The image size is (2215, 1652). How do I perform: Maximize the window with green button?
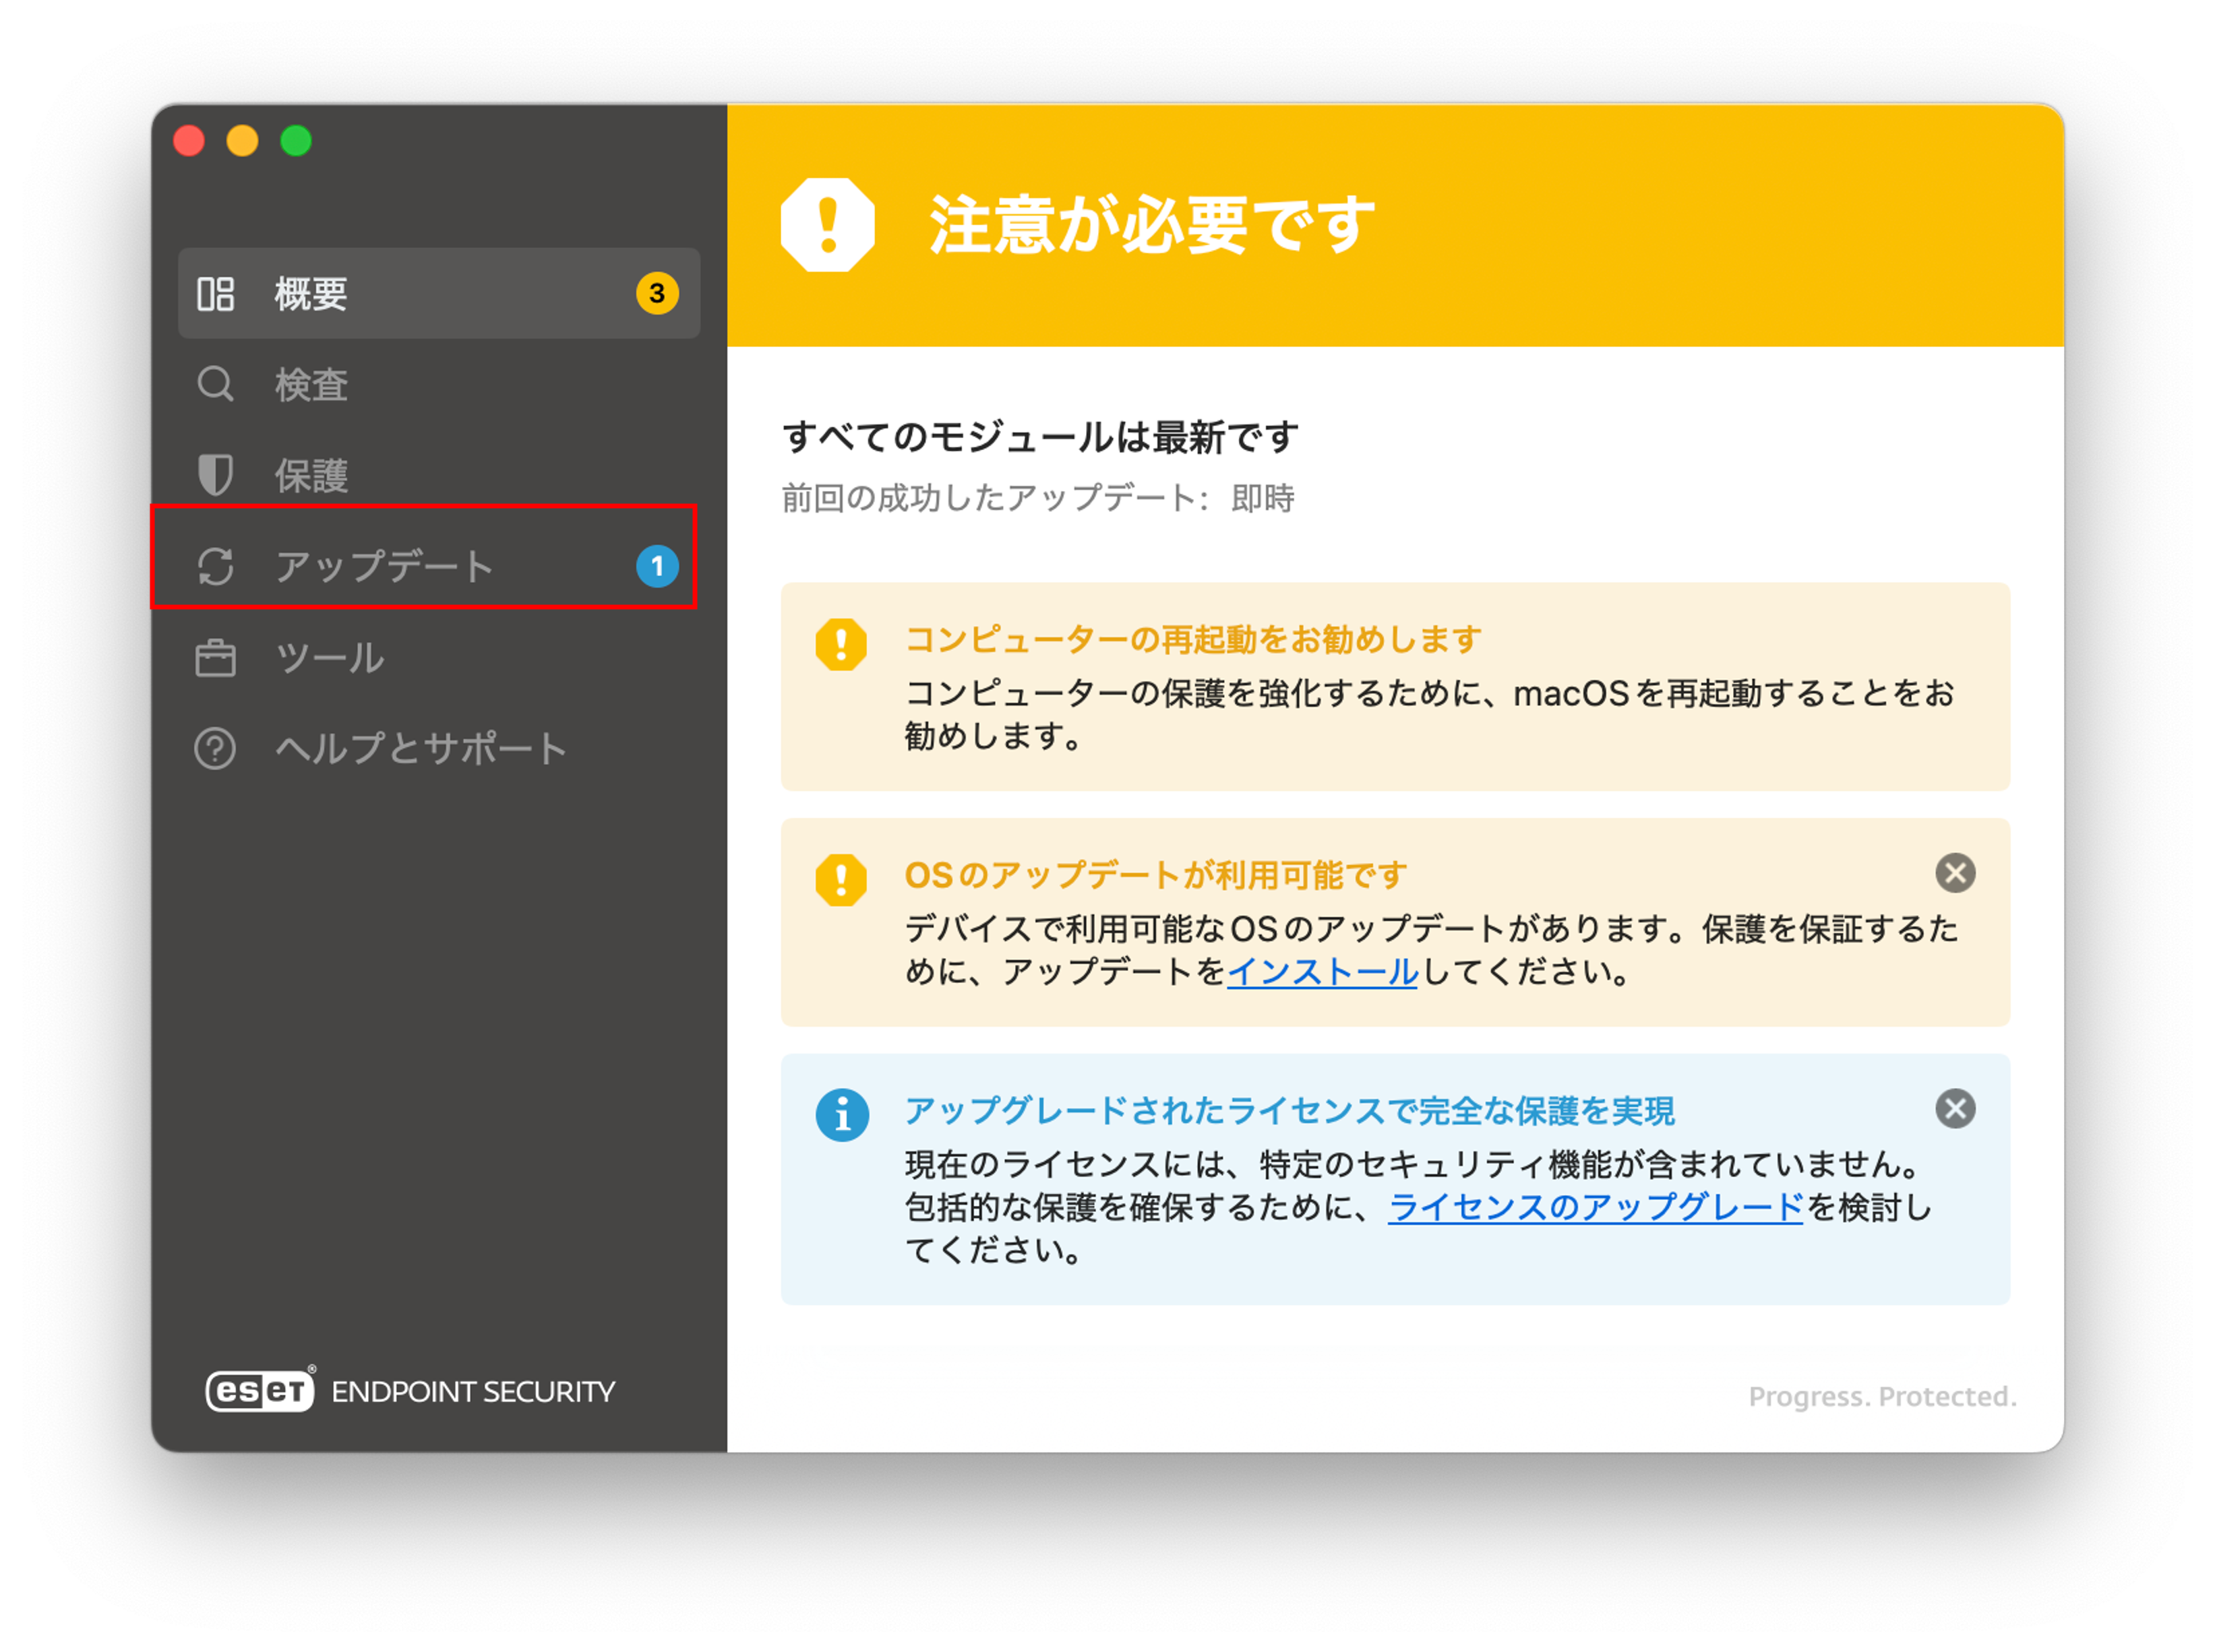point(296,141)
